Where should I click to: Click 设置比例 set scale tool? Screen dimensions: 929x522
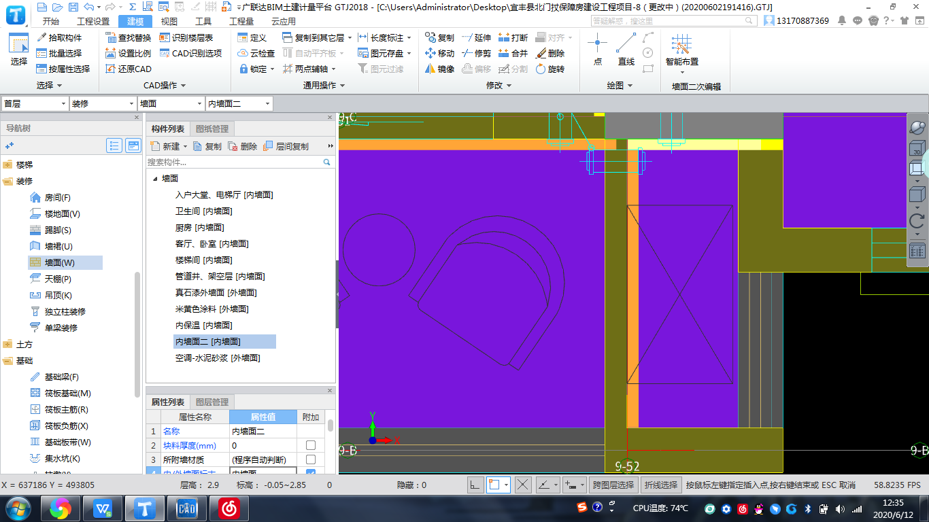pos(129,53)
